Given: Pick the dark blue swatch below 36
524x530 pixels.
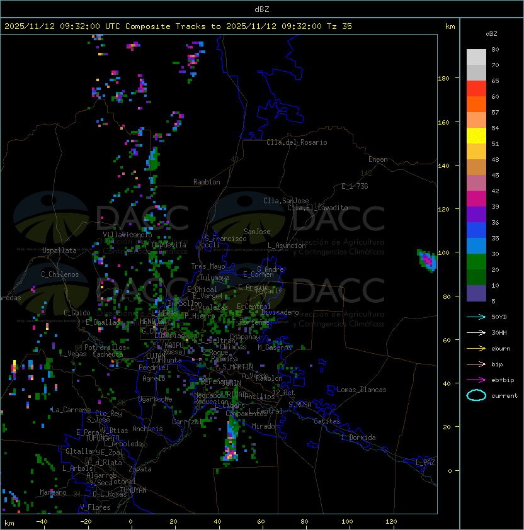Looking at the screenshot, I should click(476, 230).
